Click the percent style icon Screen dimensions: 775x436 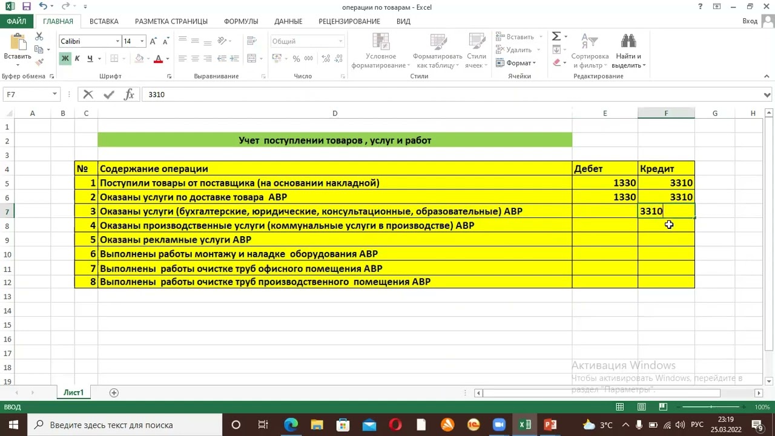pos(296,59)
